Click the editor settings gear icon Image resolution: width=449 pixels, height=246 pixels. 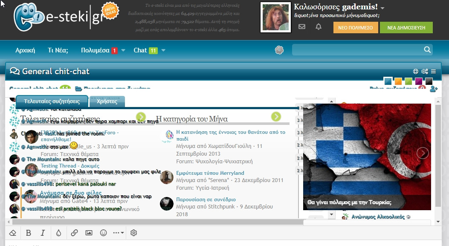[133, 233]
